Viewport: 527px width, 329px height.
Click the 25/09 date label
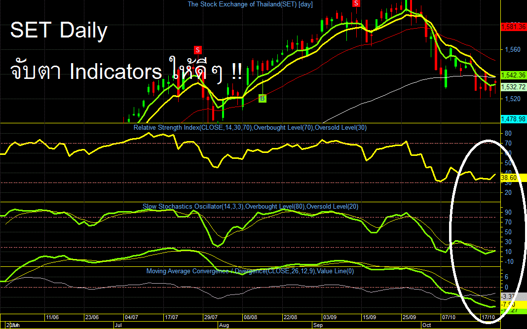[x=409, y=317]
